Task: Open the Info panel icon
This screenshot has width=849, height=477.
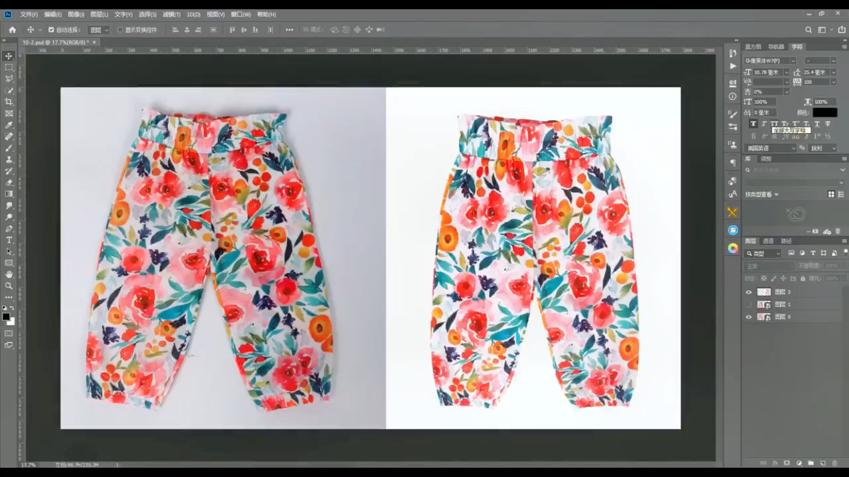Action: click(733, 96)
